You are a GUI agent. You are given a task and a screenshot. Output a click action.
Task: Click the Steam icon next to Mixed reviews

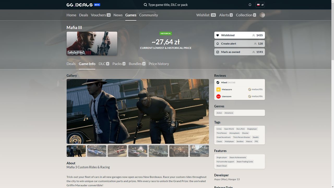coord(218,83)
